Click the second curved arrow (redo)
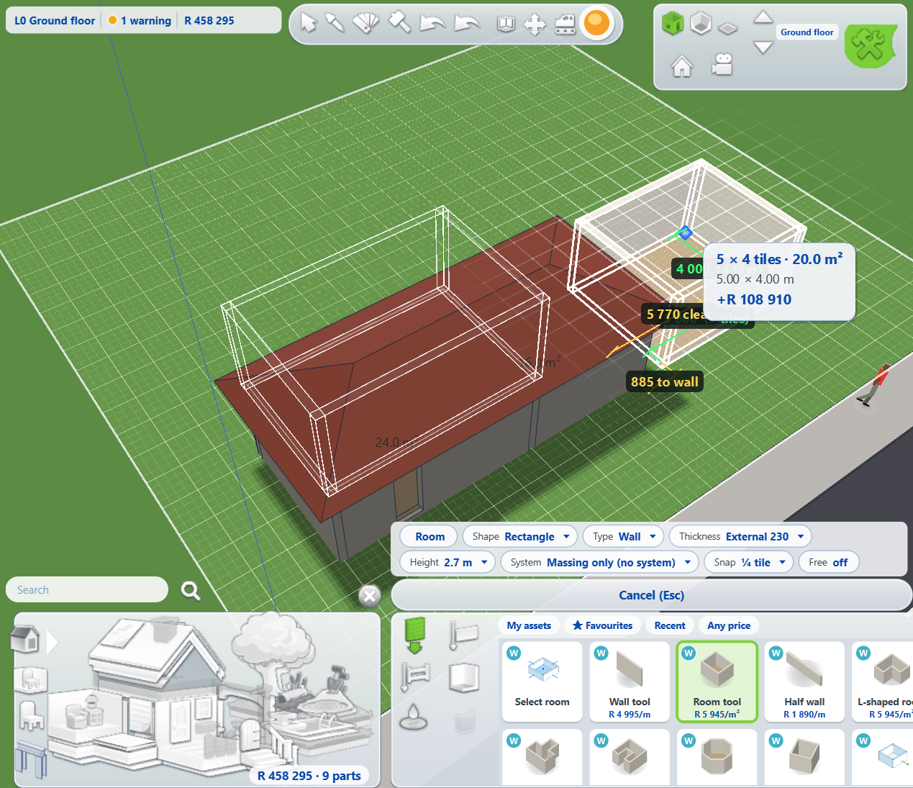Viewport: 913px width, 788px height. point(467,24)
